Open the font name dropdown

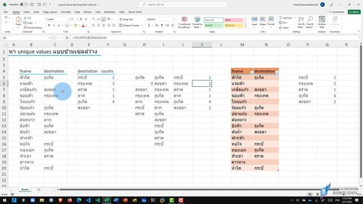pos(69,19)
